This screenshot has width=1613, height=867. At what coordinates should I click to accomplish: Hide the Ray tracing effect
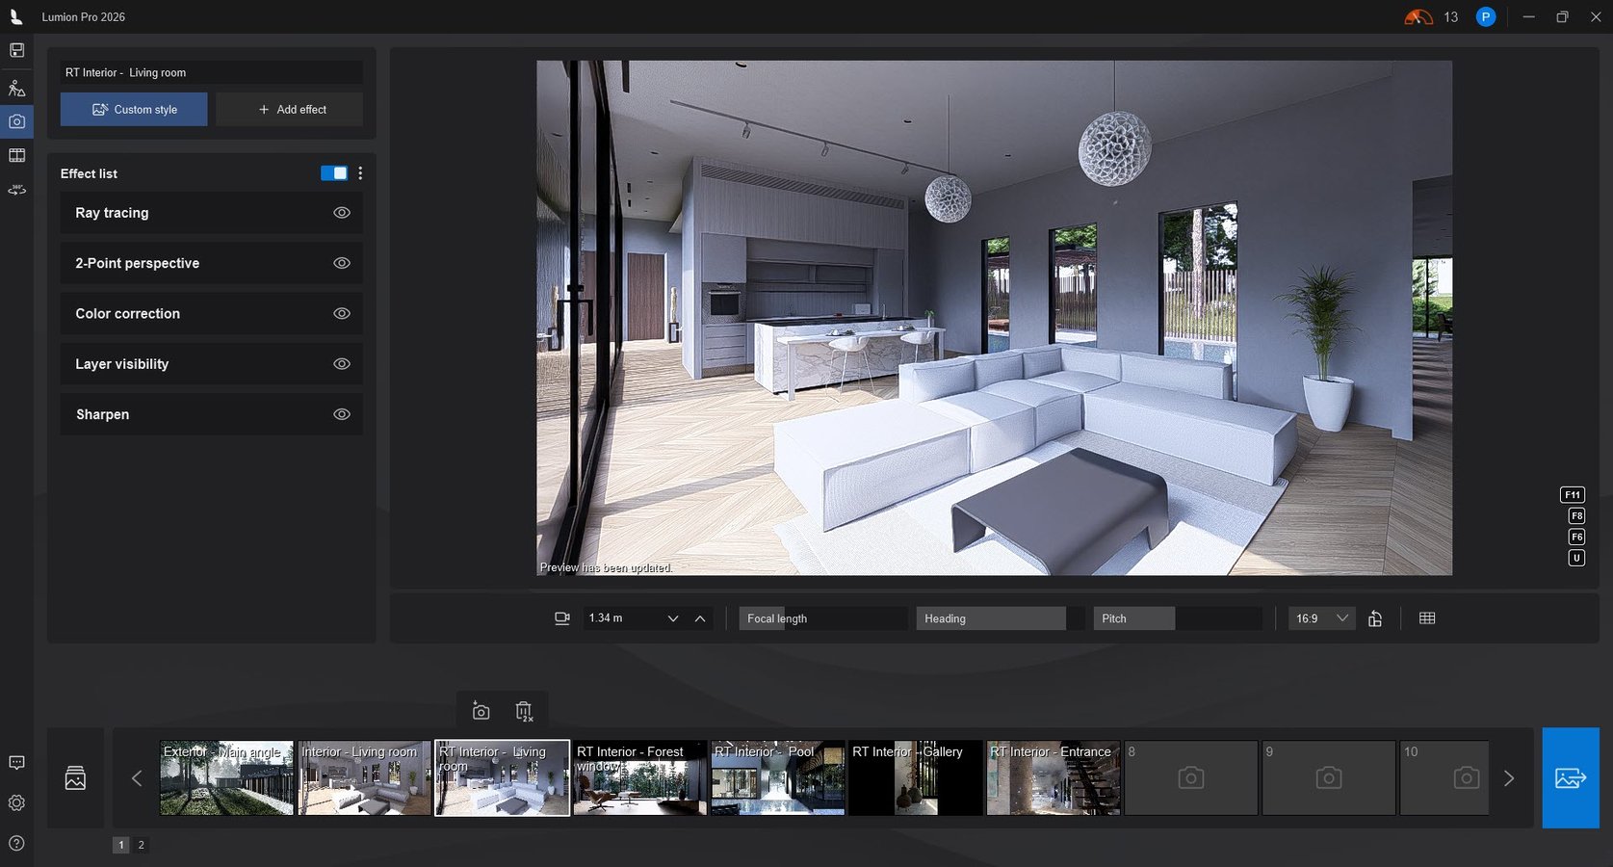(342, 213)
